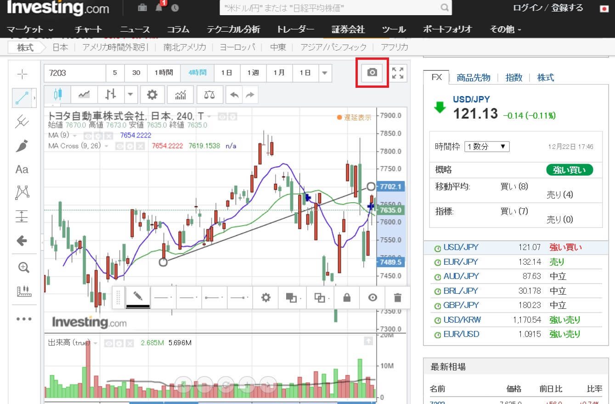
Task: Switch chart to area line style
Action: tap(84, 94)
